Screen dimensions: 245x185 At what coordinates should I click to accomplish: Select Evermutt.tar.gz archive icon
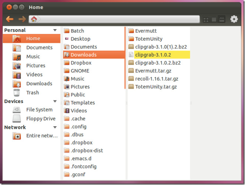[131, 71]
